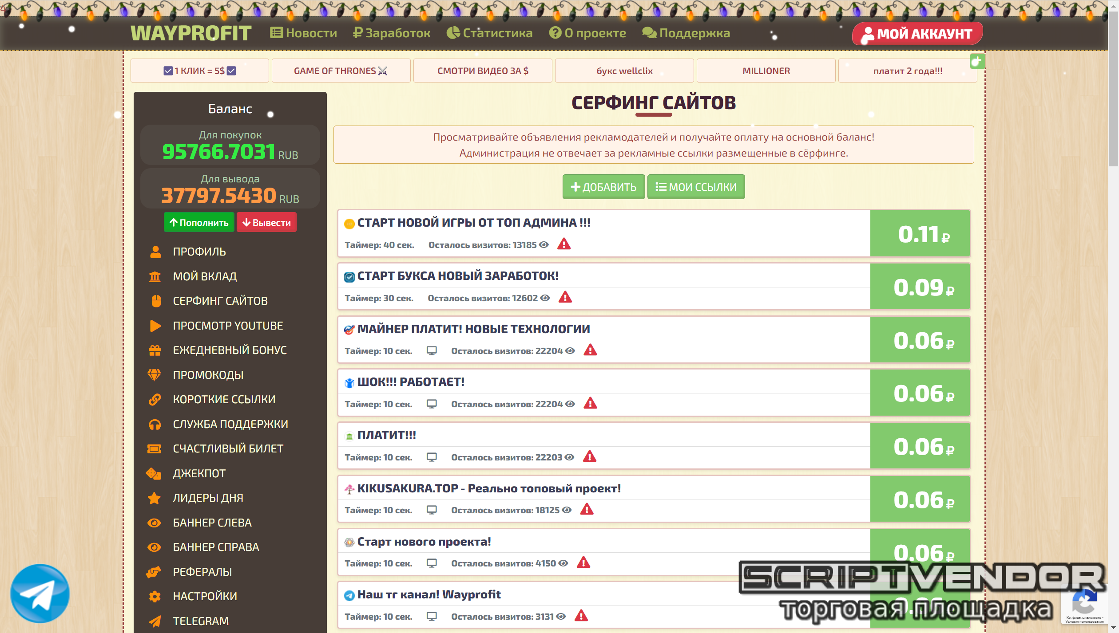Viewport: 1119px width, 633px height.
Task: Click warning icon on Наш тг канал row
Action: [581, 616]
